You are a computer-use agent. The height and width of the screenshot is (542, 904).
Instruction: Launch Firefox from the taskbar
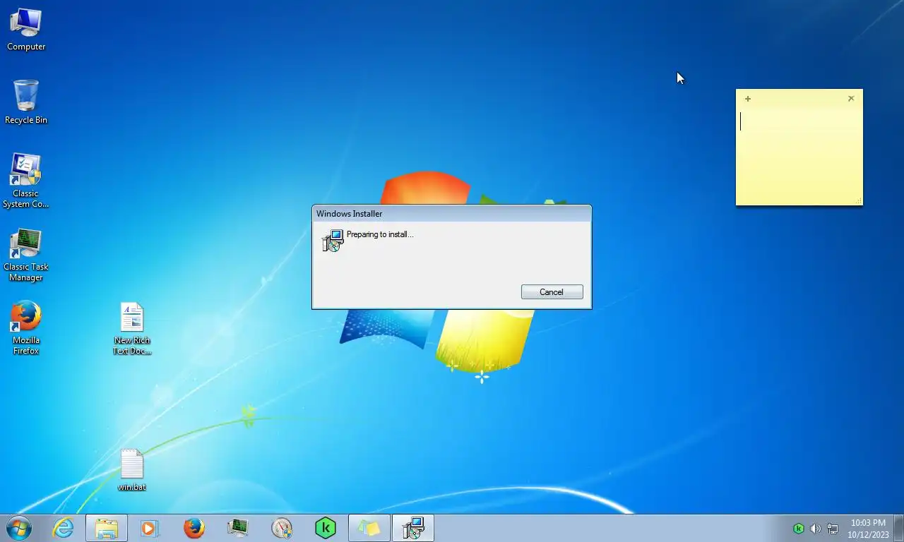click(x=194, y=528)
